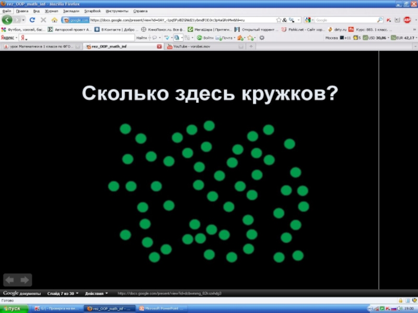Open the USD 30,86 exchange rate dropdown

point(376,38)
